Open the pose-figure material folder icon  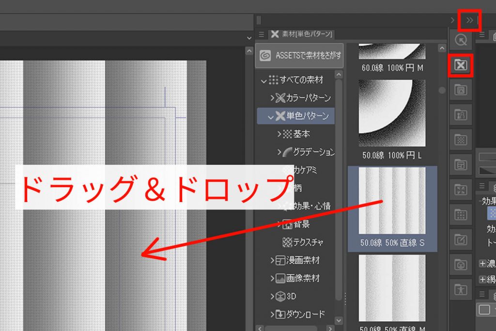click(461, 289)
